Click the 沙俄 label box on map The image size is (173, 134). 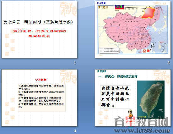pyautogui.click(x=119, y=7)
